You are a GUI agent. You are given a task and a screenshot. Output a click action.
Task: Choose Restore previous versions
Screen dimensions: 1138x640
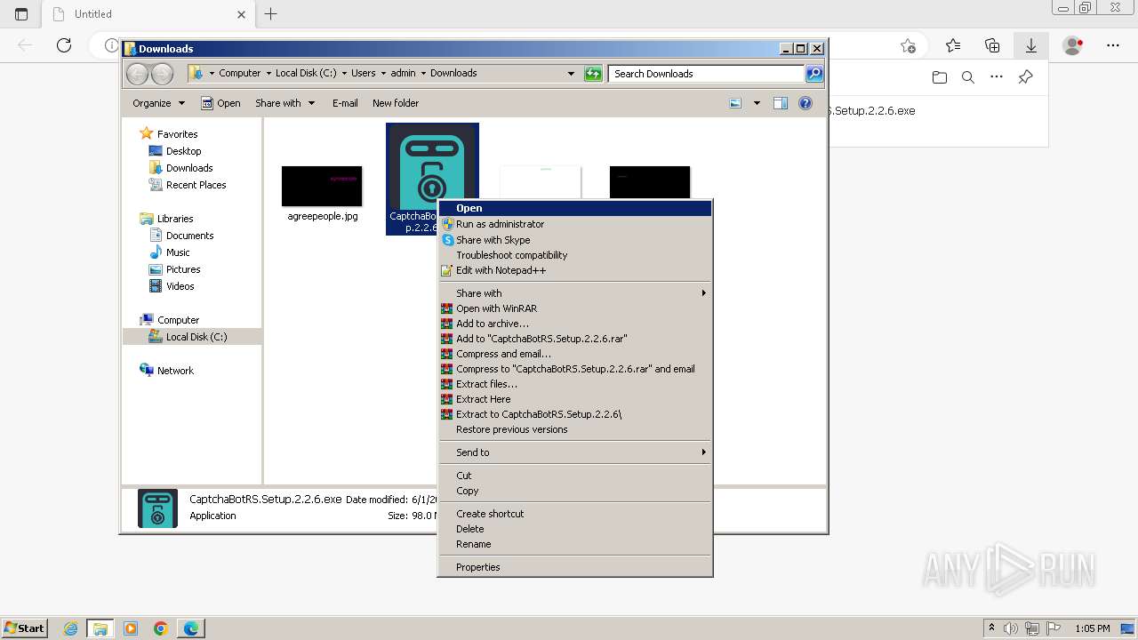click(574, 429)
